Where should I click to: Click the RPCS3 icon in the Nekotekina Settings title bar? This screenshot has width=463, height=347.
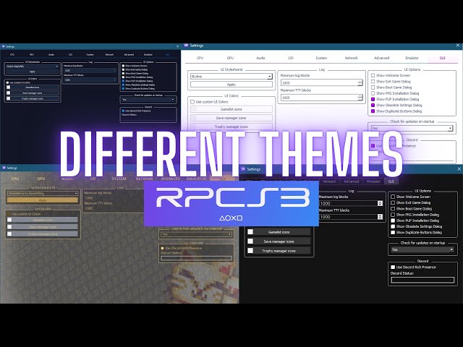[x=4, y=168]
